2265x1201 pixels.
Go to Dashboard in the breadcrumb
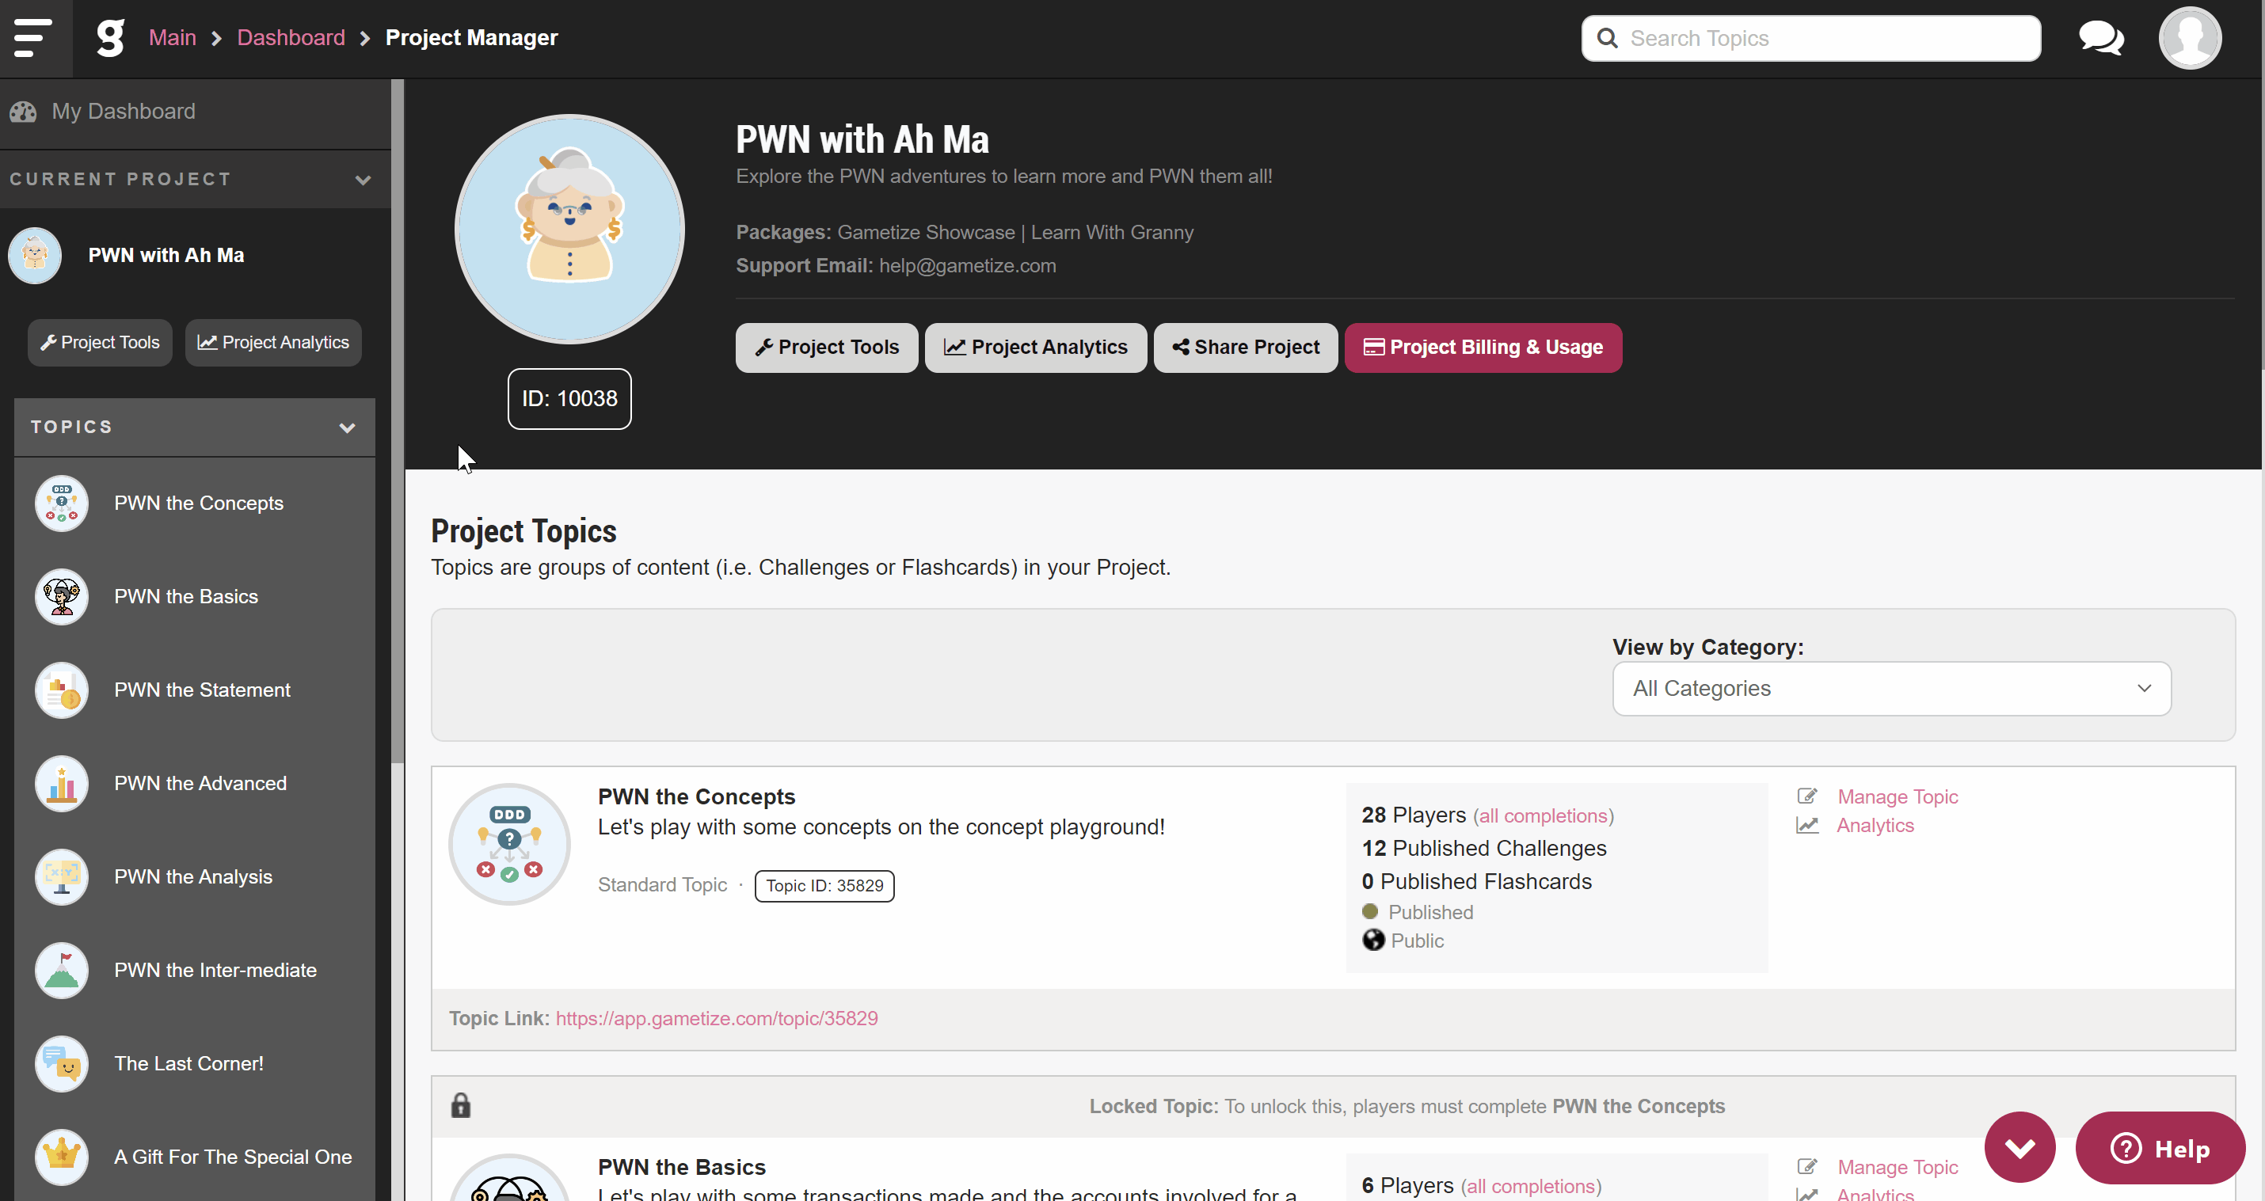[x=291, y=38]
